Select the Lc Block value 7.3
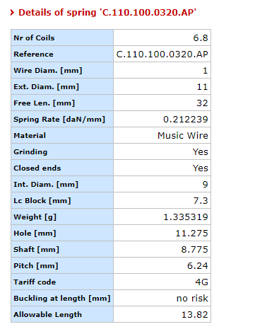267x334 pixels. (x=201, y=201)
